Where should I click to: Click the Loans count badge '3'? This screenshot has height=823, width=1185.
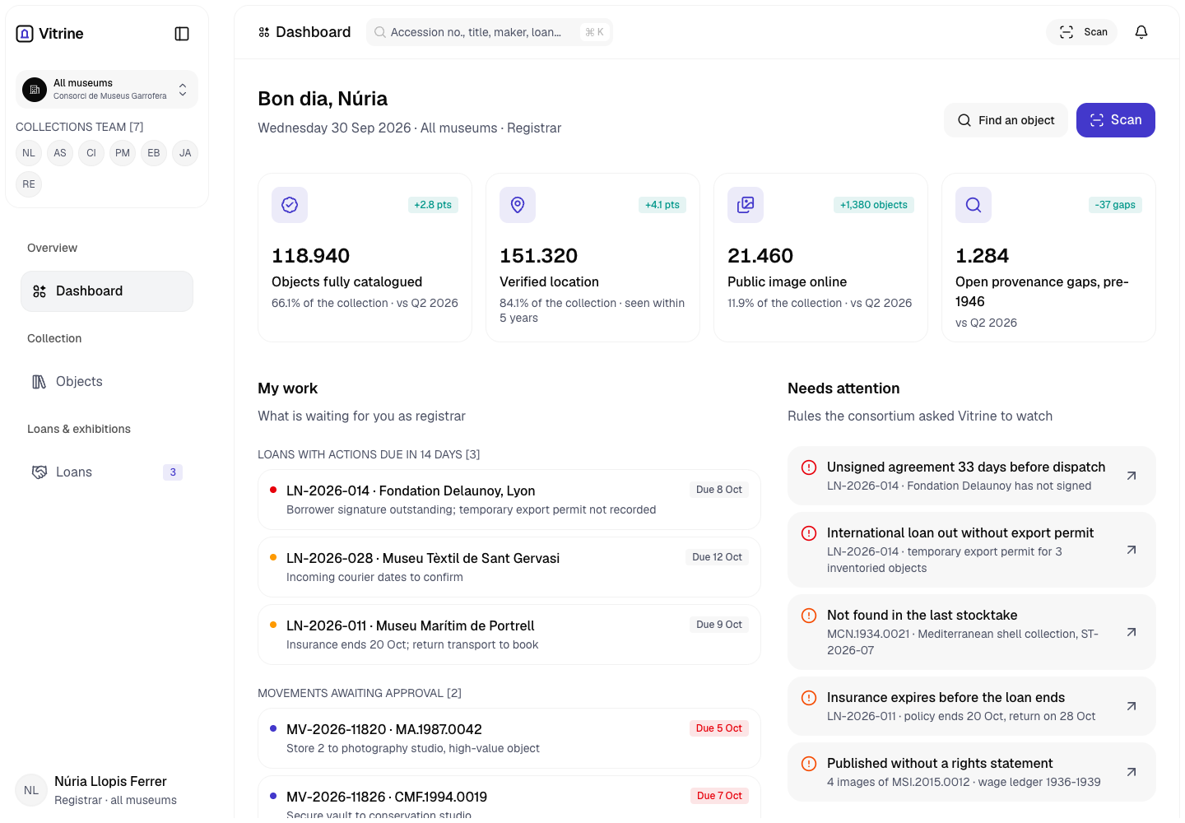(173, 472)
